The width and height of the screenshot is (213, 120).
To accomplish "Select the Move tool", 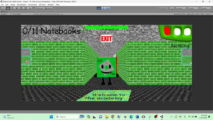I will coord(8,8).
